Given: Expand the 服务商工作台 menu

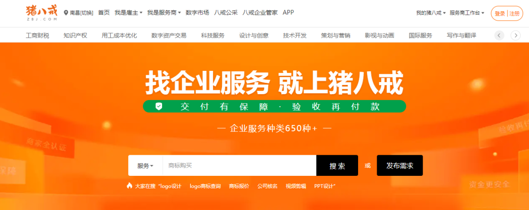Looking at the screenshot, I should click(x=467, y=13).
